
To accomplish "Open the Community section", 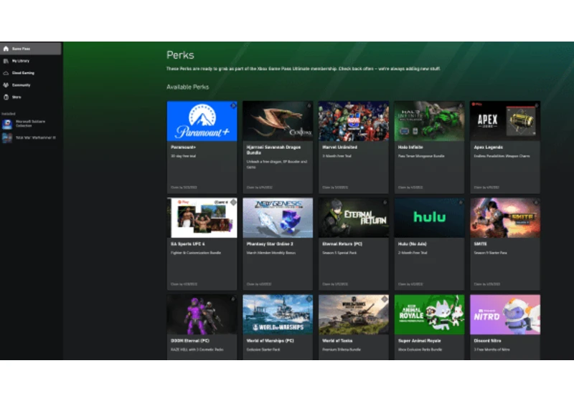I will point(31,85).
